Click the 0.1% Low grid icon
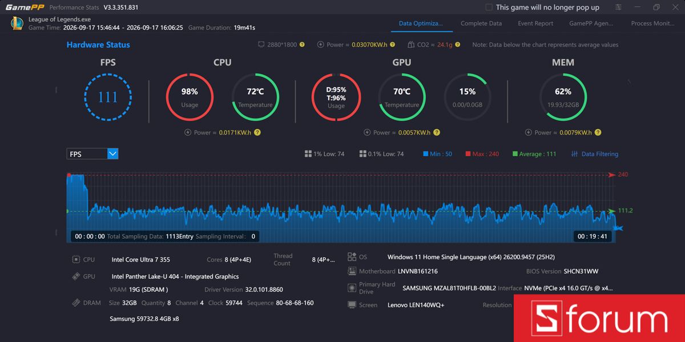 click(x=362, y=154)
